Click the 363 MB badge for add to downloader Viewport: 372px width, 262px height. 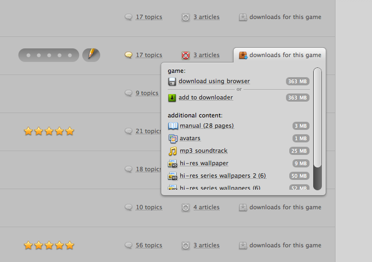(297, 98)
